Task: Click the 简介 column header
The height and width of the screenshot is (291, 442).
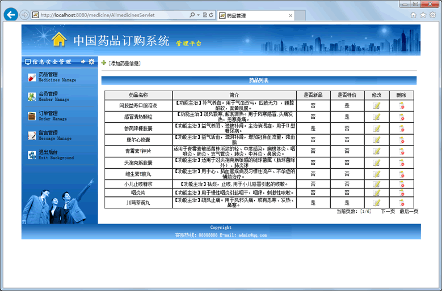Action: 234,95
